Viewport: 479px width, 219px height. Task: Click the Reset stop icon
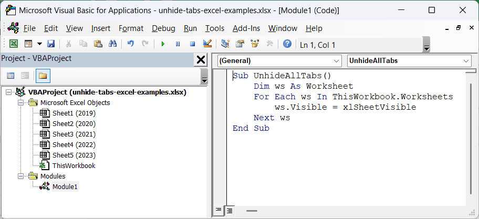pyautogui.click(x=192, y=44)
